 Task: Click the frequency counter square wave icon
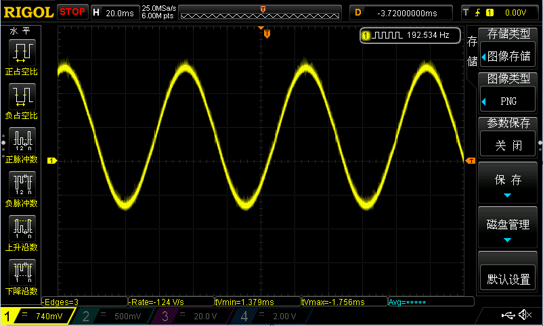tap(387, 35)
